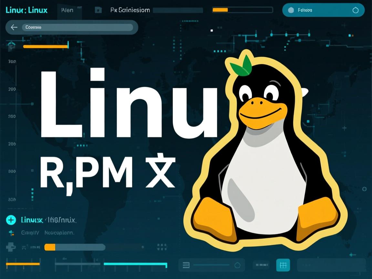Click the cross-shaped icon in lower left sidebar
Screen dimensions: 372x279
coord(11,247)
